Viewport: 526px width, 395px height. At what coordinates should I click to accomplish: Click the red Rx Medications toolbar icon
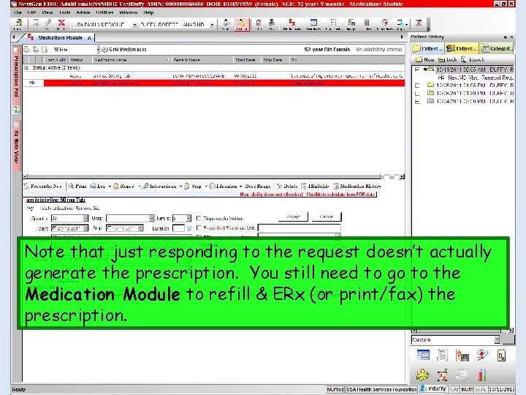click(x=291, y=24)
